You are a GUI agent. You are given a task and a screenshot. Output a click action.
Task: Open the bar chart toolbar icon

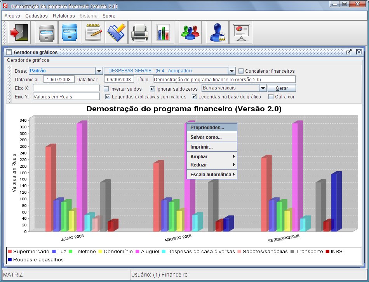pyautogui.click(x=163, y=33)
